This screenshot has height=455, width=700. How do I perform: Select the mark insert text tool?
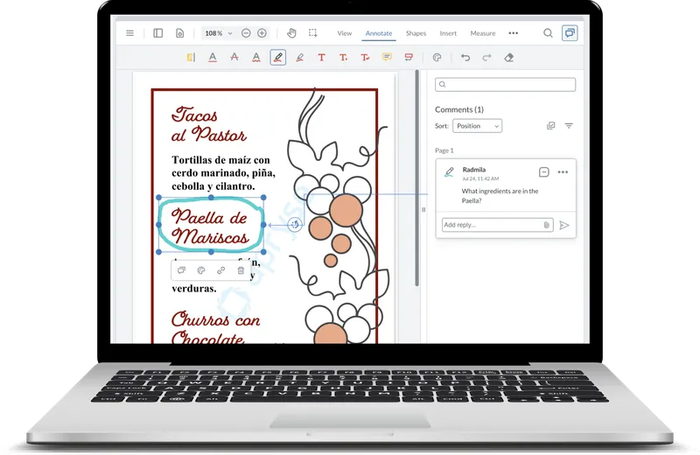343,58
